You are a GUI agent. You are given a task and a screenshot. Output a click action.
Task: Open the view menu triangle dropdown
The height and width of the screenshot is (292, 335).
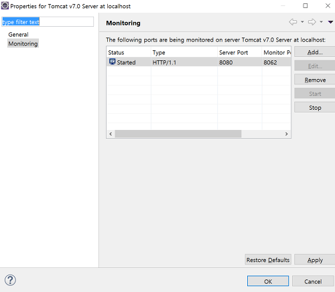(x=330, y=22)
